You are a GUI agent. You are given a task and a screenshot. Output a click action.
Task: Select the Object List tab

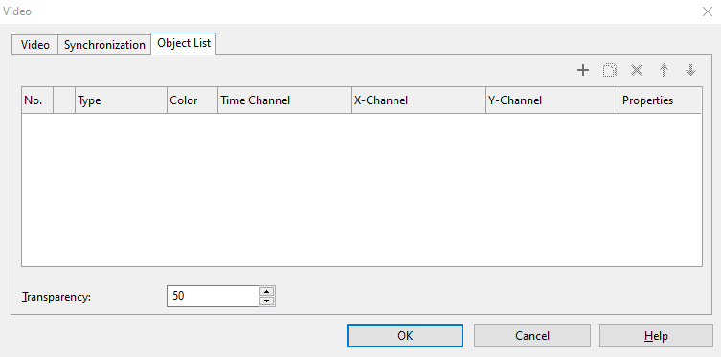coord(184,43)
